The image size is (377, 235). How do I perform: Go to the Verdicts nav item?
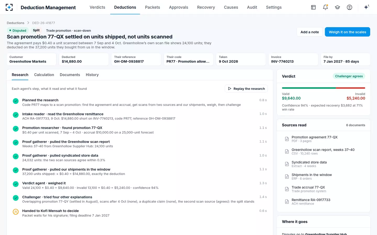97,7
